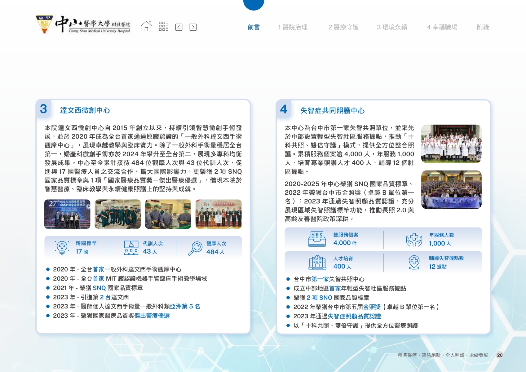Screen dimensions: 526x372
Task: Navigate to 4 幸福職場 section
Action: coord(442,27)
